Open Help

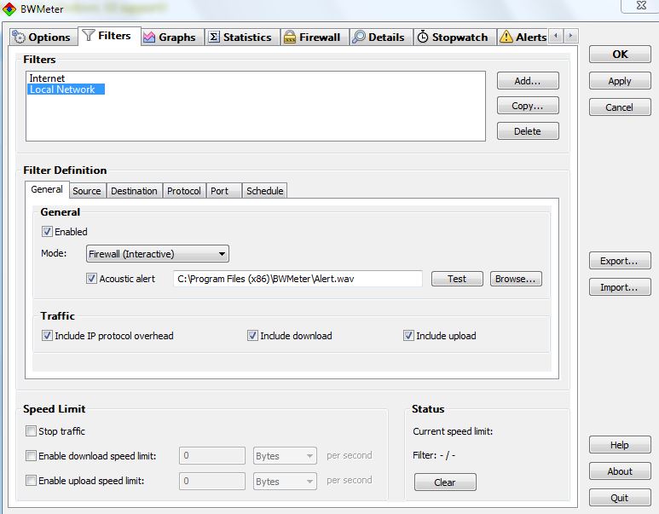coord(620,445)
